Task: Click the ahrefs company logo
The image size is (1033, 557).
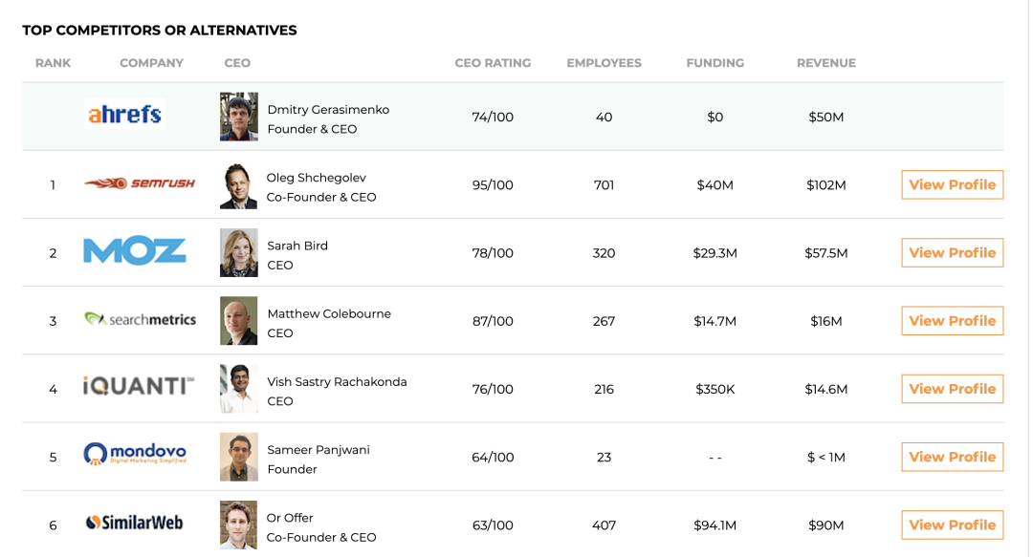Action: pos(124,115)
